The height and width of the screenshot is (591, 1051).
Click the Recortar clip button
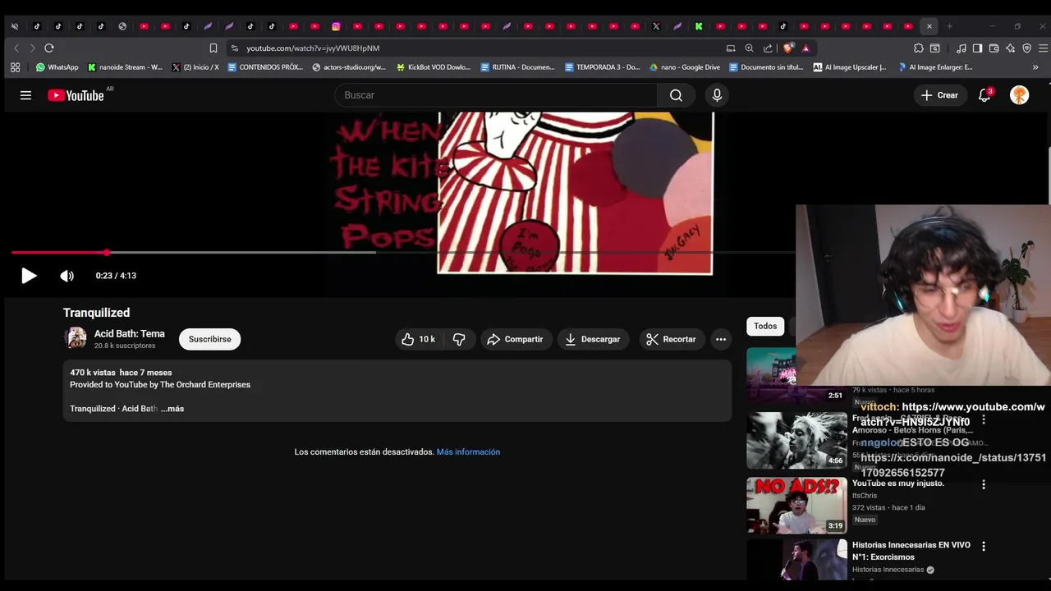pos(671,339)
